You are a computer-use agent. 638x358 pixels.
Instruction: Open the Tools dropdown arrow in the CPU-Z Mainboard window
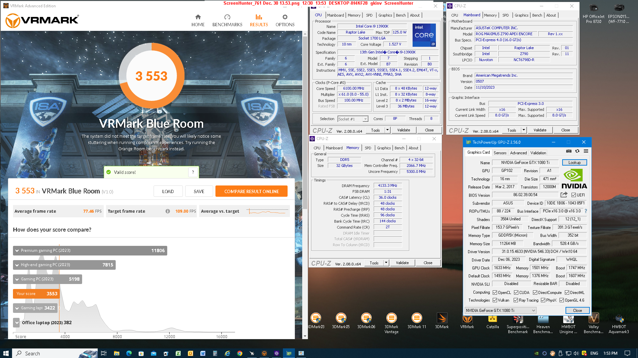coord(524,130)
